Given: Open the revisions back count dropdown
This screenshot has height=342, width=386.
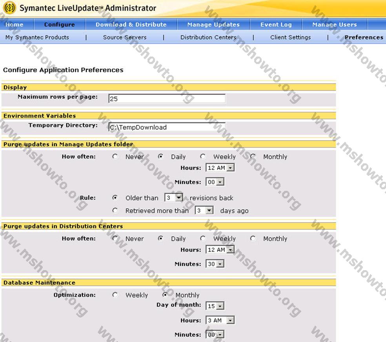Looking at the screenshot, I should click(173, 198).
